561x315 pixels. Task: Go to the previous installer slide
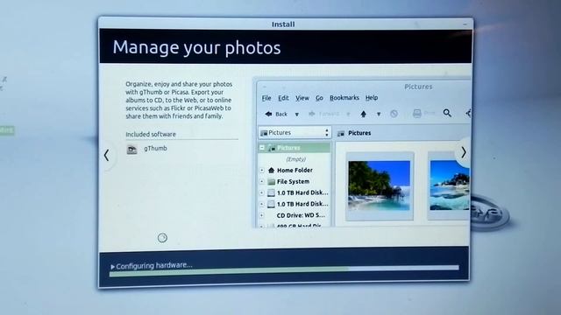pos(107,156)
